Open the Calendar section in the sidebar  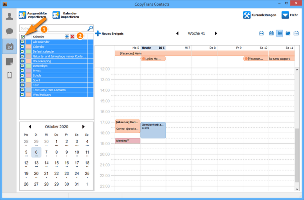click(9, 47)
